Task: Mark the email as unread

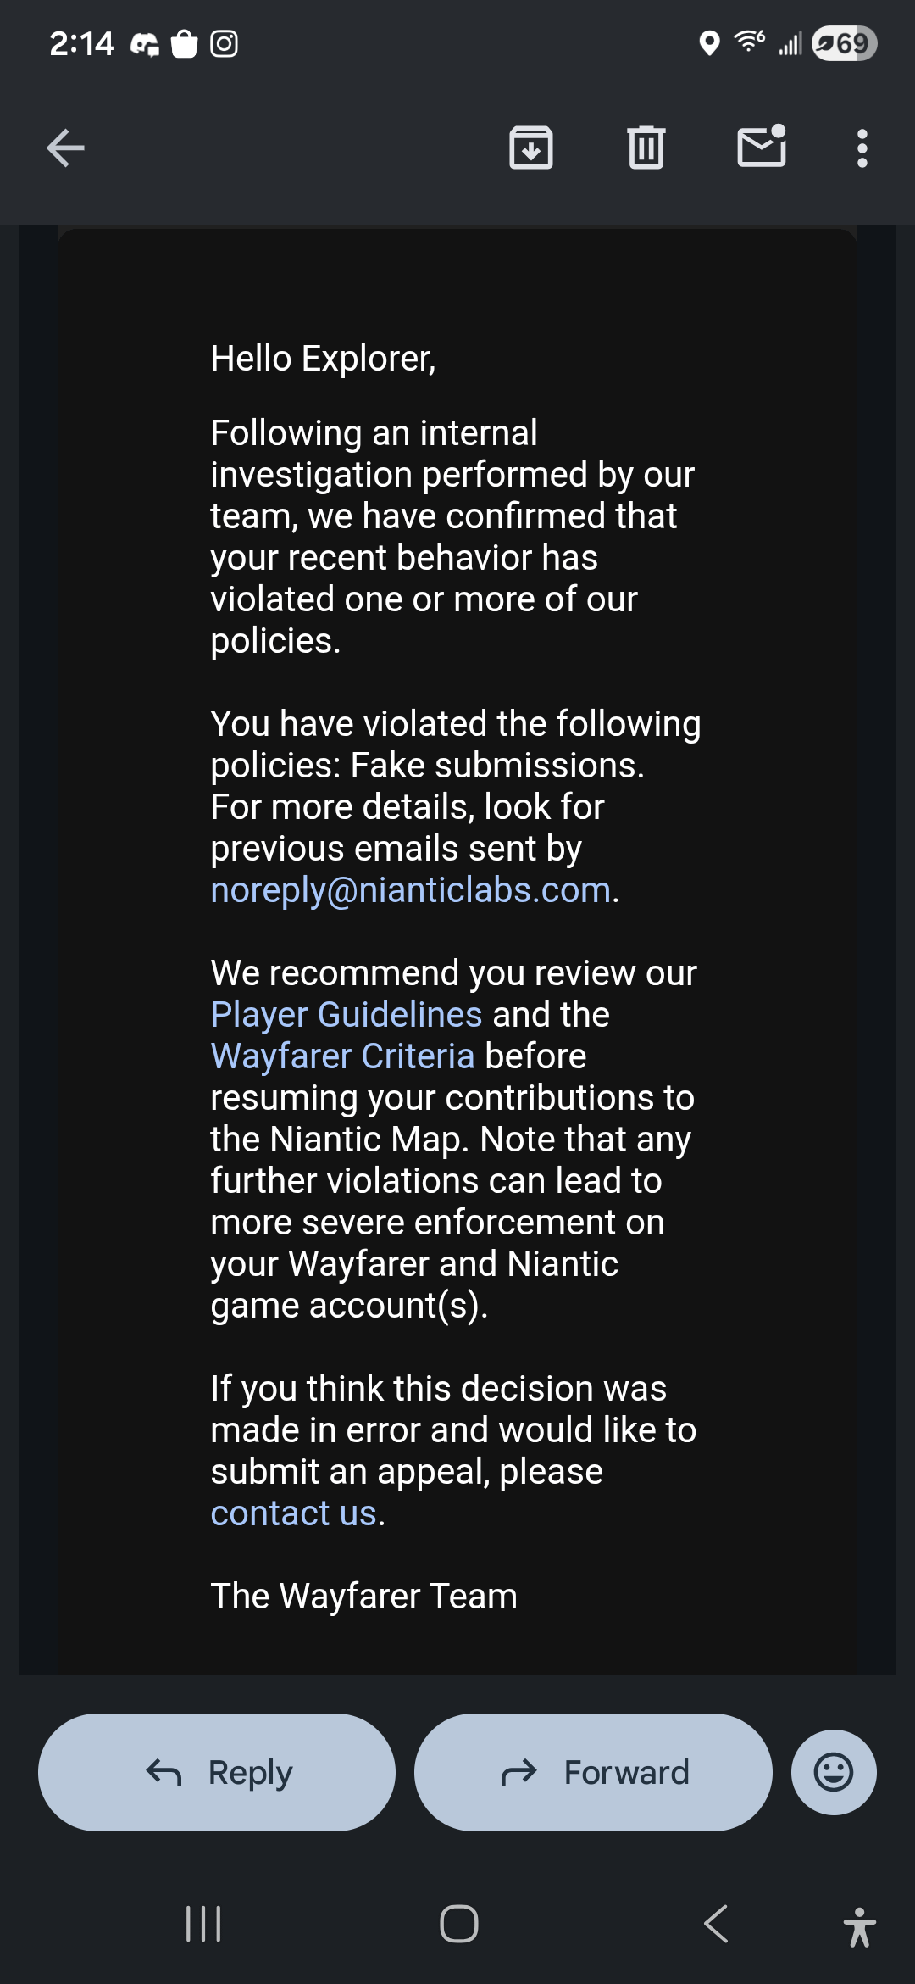Action: click(x=762, y=147)
